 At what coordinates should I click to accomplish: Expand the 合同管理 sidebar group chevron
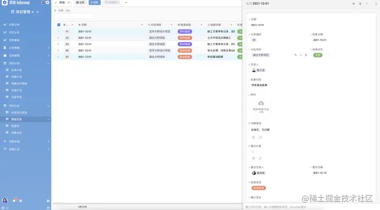click(48, 56)
